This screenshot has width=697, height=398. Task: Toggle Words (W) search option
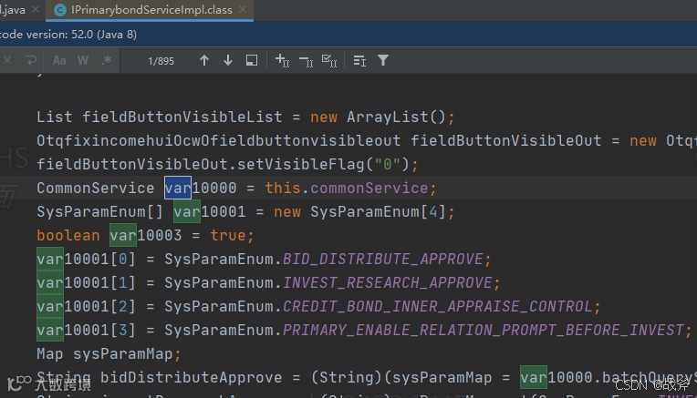coord(83,60)
